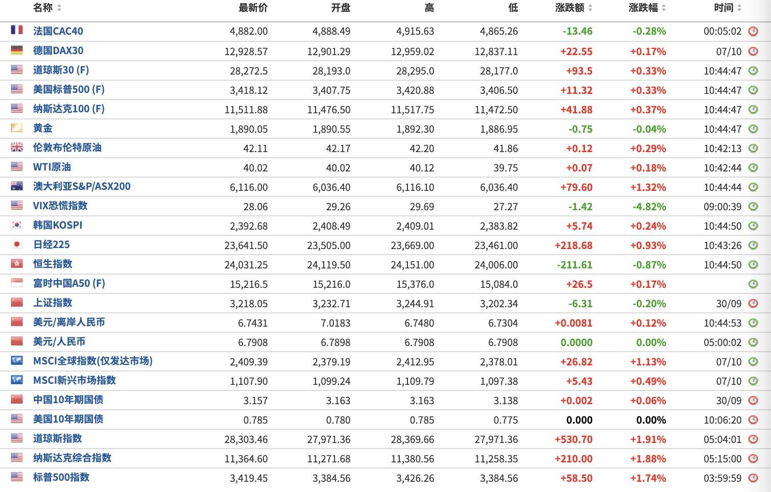This screenshot has width=771, height=492.
Task: Click the French flag icon beside 法国CAC40
Action: click(x=17, y=30)
